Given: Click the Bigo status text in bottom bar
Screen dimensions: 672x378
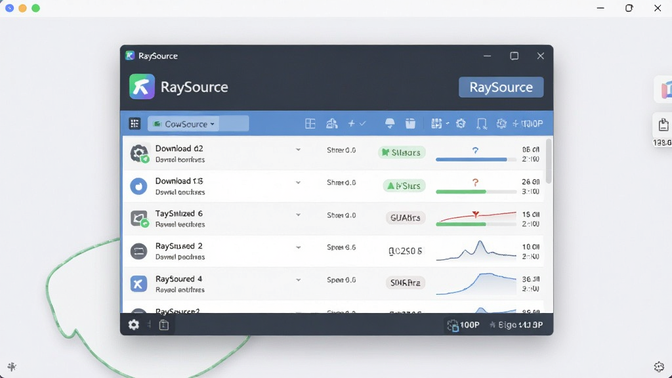Looking at the screenshot, I should pyautogui.click(x=516, y=325).
